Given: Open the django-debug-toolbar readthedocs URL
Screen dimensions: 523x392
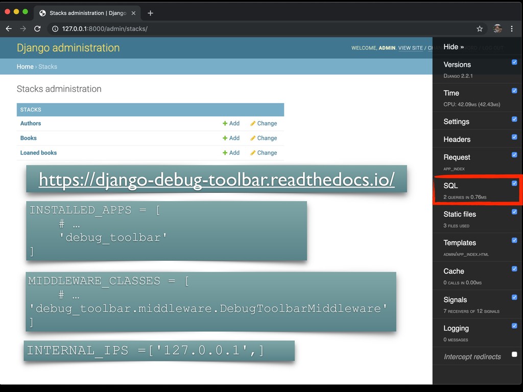Looking at the screenshot, I should pyautogui.click(x=217, y=179).
